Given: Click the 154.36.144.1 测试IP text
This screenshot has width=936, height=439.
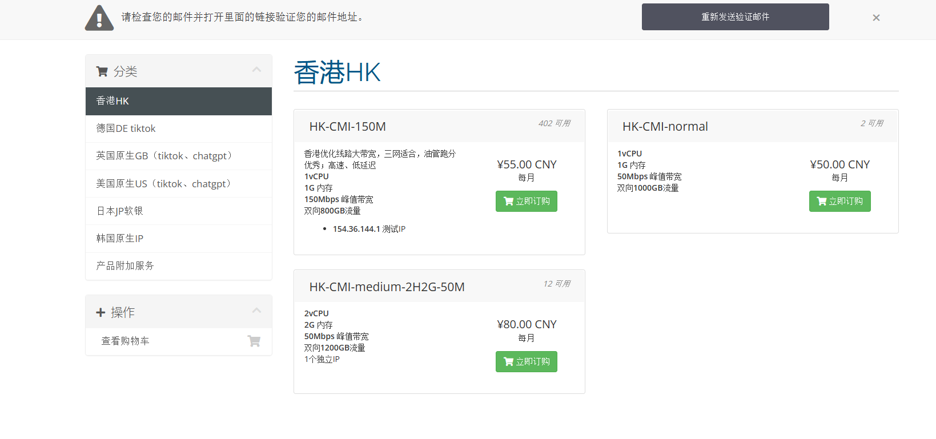Looking at the screenshot, I should (x=369, y=229).
